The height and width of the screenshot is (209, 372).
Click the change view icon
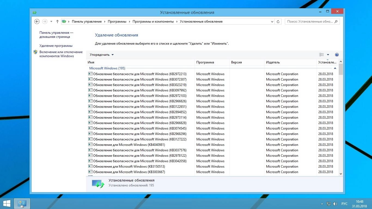click(x=322, y=55)
